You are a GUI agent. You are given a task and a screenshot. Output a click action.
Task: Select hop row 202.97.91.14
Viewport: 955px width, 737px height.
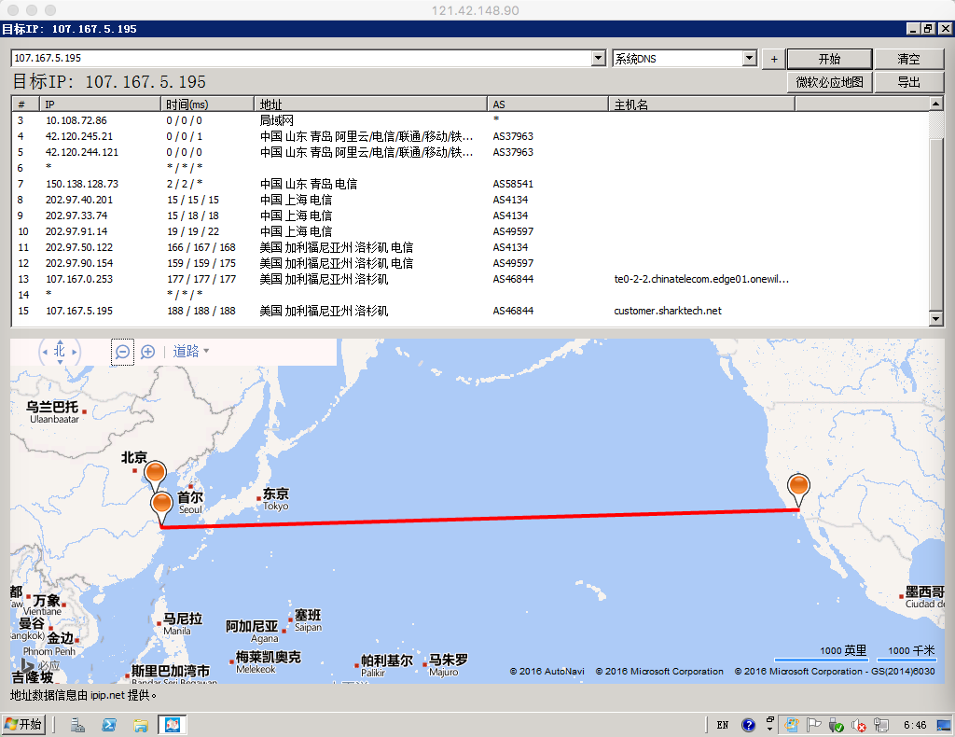click(x=470, y=231)
